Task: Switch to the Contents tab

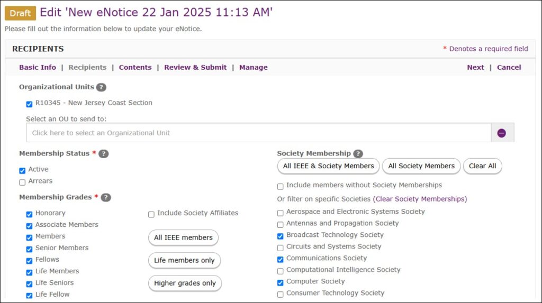Action: click(135, 67)
